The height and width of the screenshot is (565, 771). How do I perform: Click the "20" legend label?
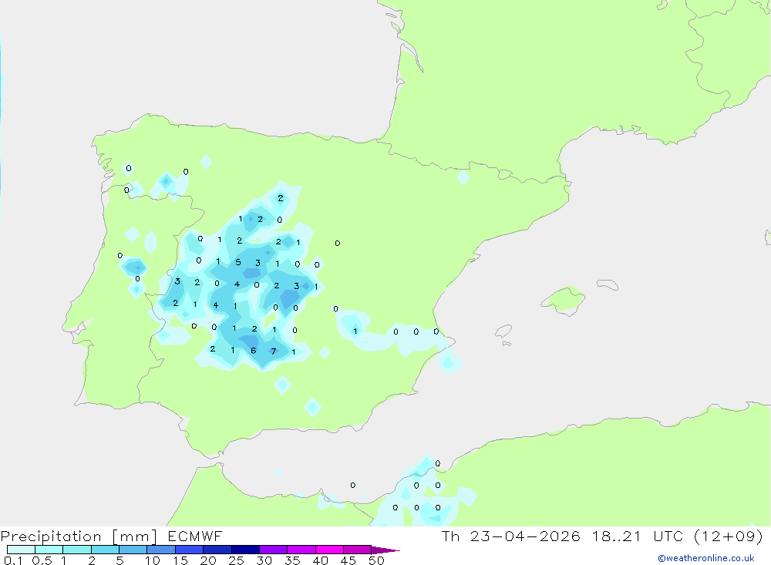(208, 560)
